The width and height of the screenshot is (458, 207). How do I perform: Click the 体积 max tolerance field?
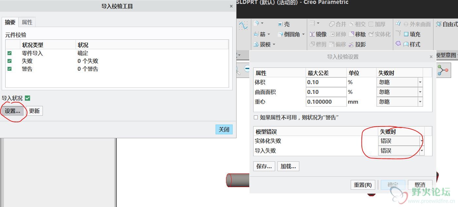tap(326, 82)
